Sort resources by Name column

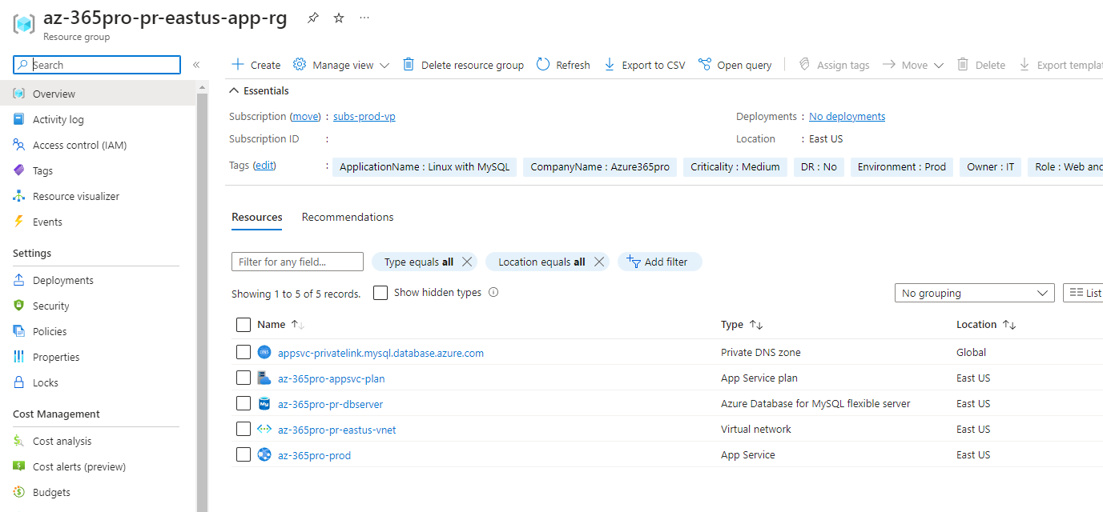(x=280, y=325)
